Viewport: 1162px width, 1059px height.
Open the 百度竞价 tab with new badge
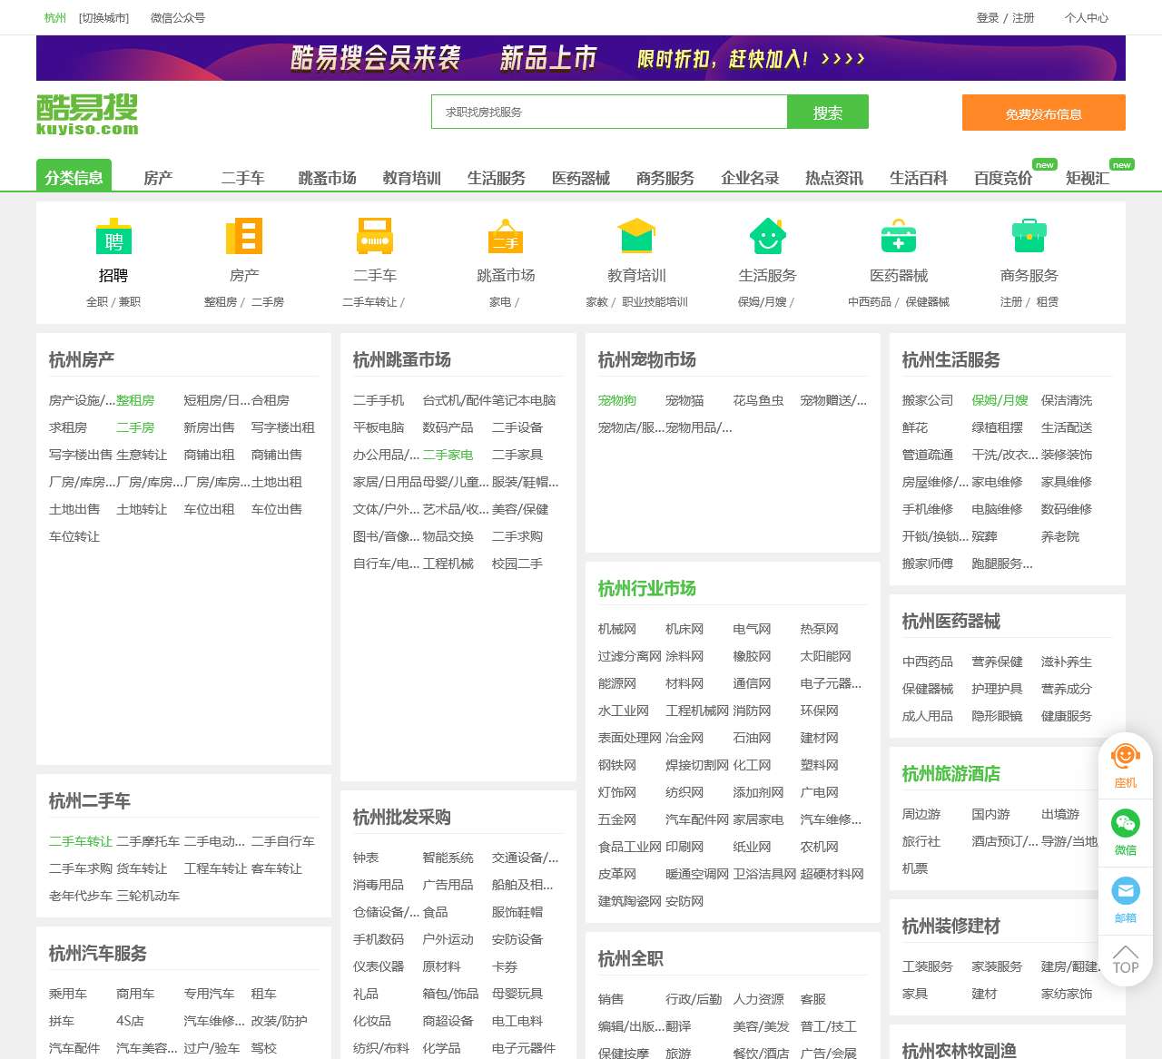click(1001, 178)
